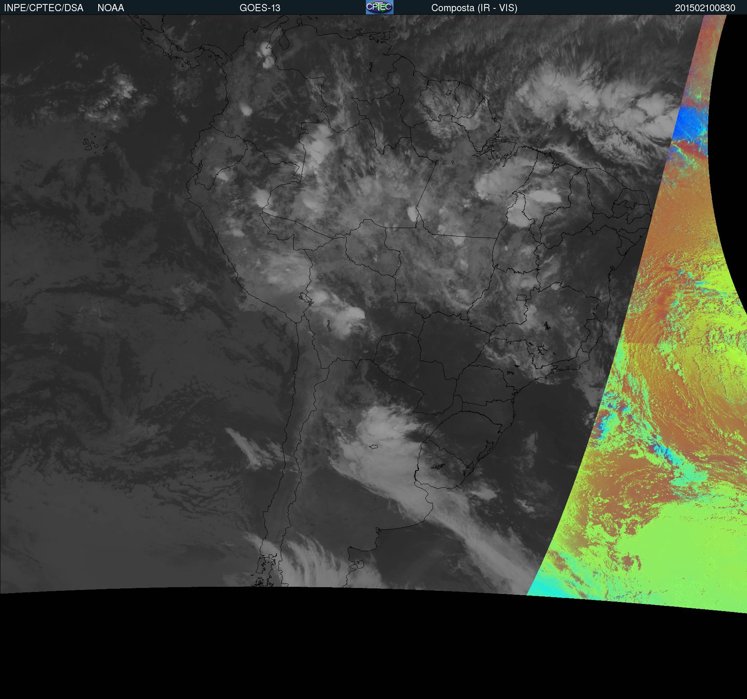The height and width of the screenshot is (699, 747).
Task: Click the GOES-13 satellite label
Action: point(260,8)
